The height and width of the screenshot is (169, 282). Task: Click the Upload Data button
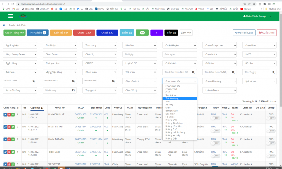(244, 32)
